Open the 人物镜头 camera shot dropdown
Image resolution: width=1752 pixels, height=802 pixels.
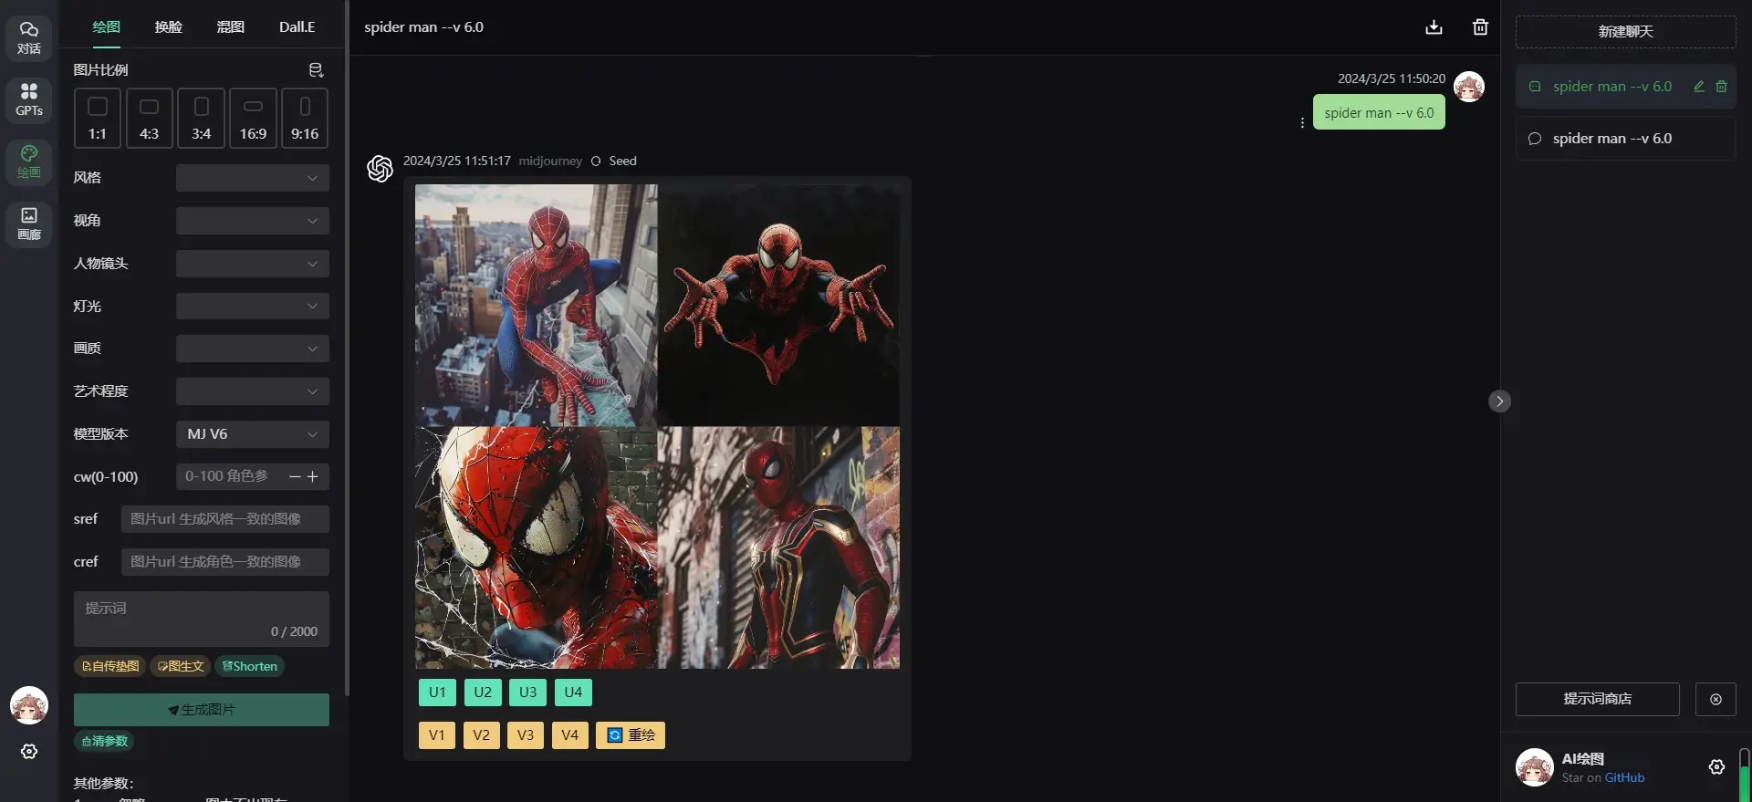(253, 264)
